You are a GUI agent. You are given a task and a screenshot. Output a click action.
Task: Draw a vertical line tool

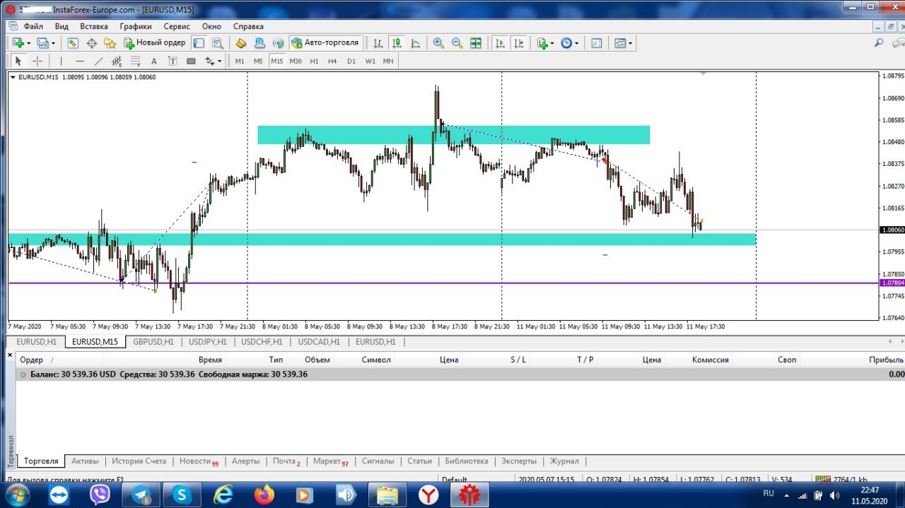(62, 61)
